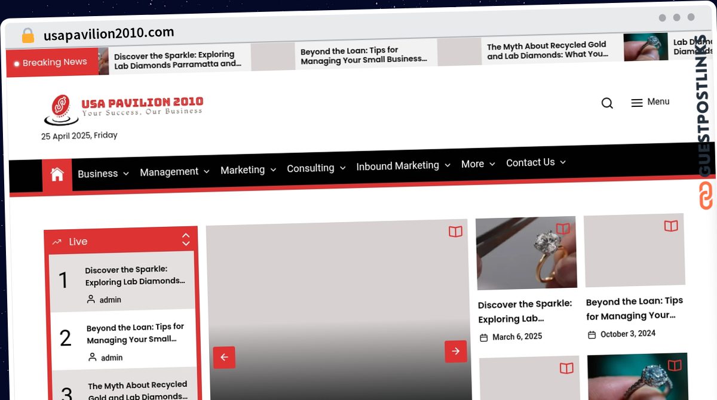Screen dimensions: 717x400
Task: Open Live item 1 Discover the Sparkle headline
Action: (135, 275)
